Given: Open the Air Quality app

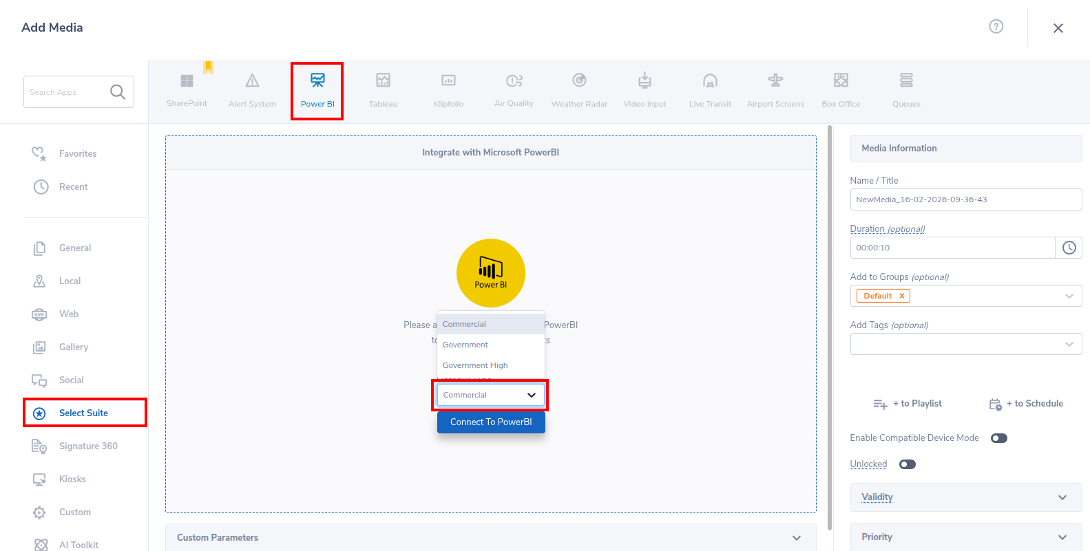Looking at the screenshot, I should click(x=514, y=90).
